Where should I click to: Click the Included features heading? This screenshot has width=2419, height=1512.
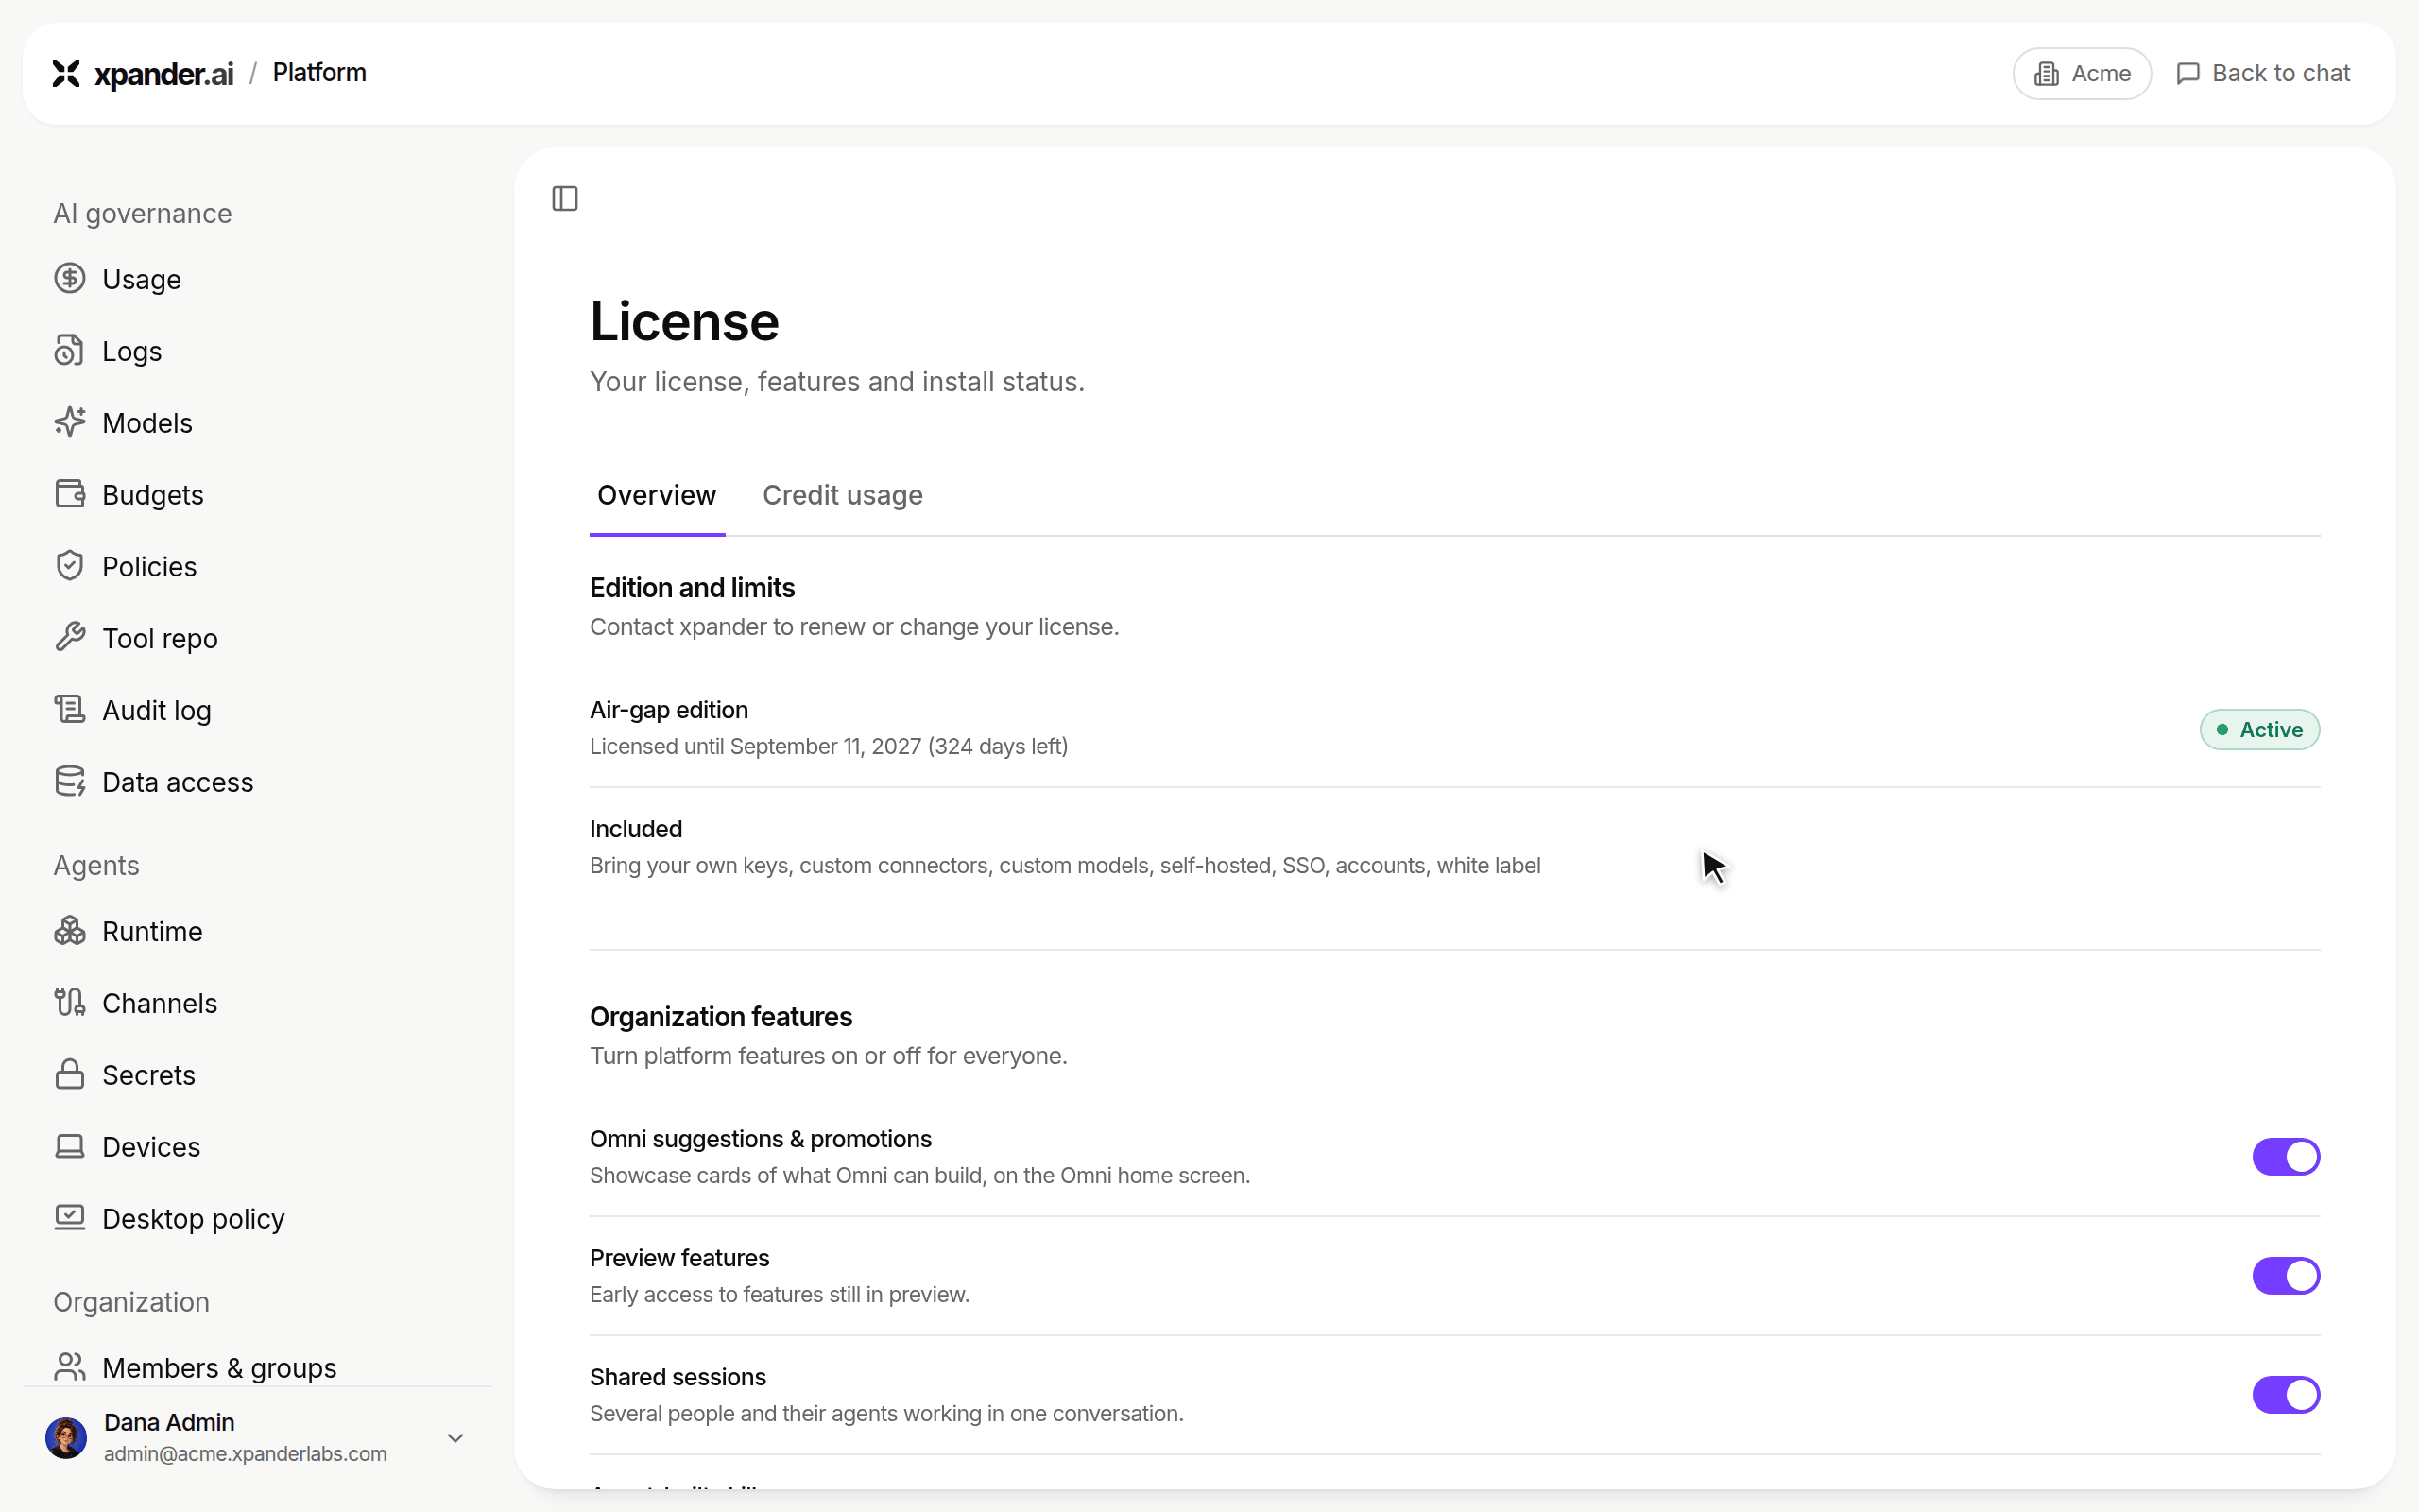click(x=636, y=829)
